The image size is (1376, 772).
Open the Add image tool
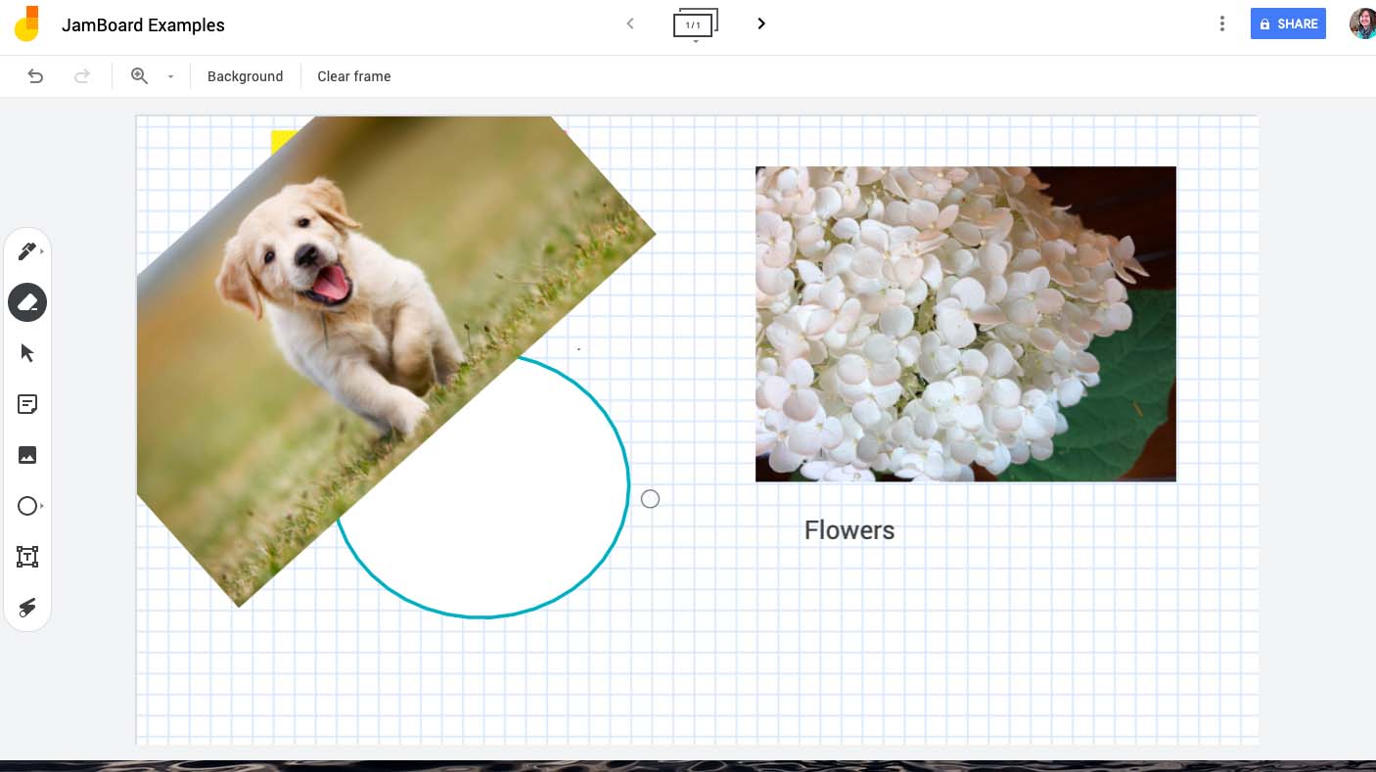pyautogui.click(x=27, y=455)
